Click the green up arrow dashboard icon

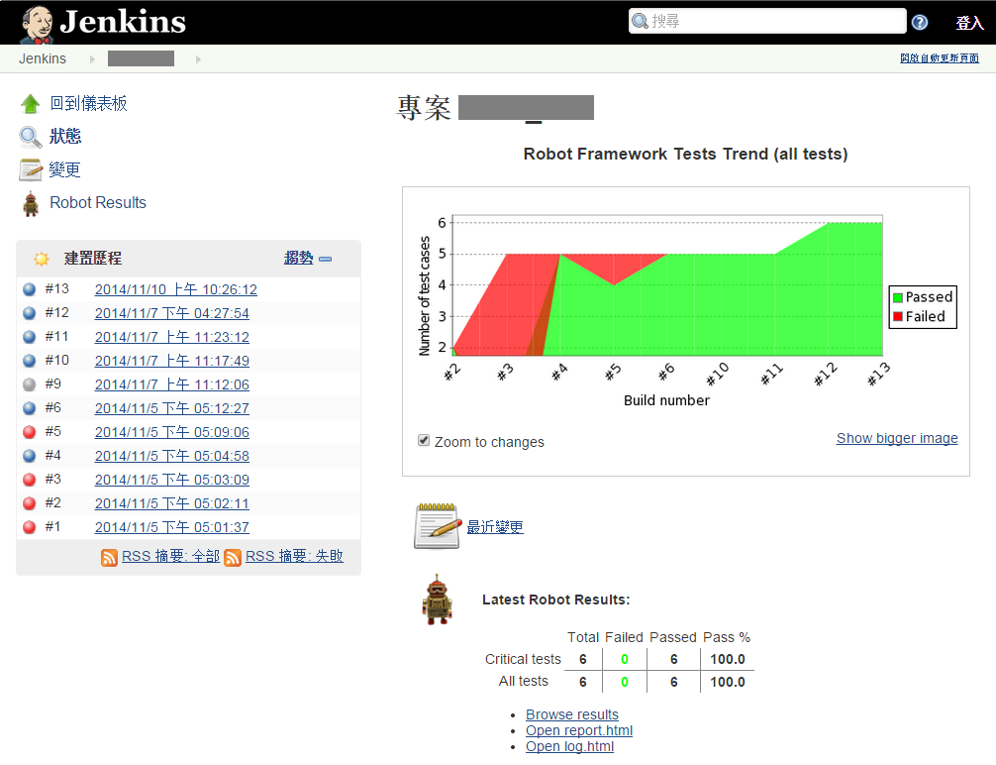click(x=30, y=104)
